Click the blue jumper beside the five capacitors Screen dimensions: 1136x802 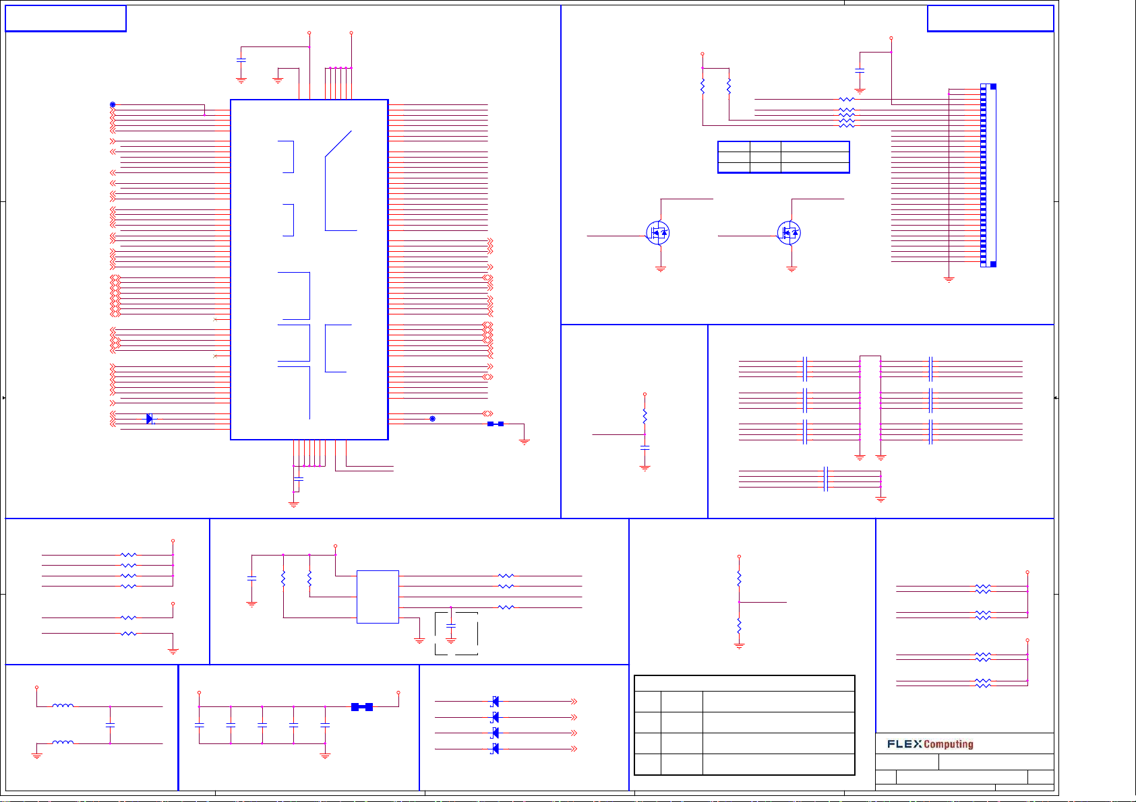pyautogui.click(x=362, y=706)
